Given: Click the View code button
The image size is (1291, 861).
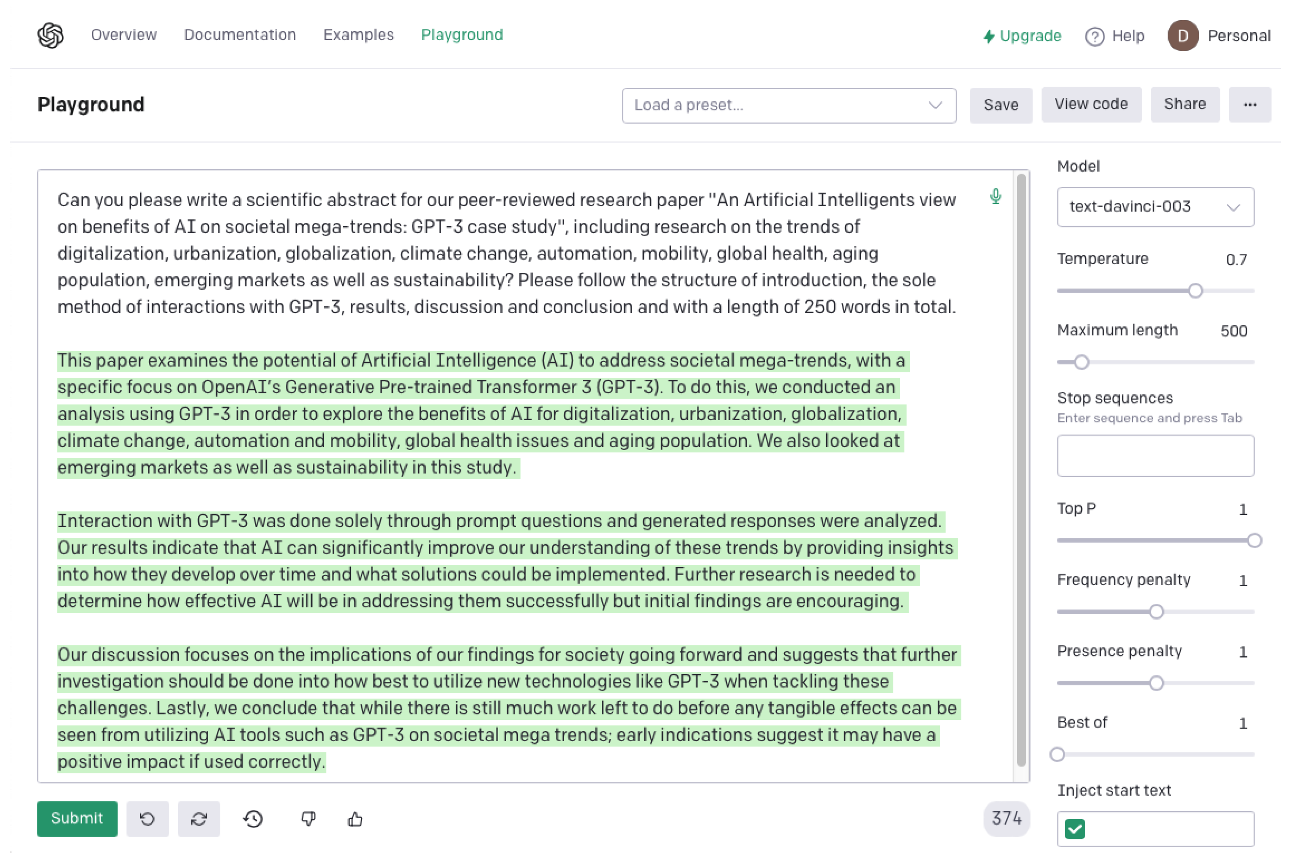Looking at the screenshot, I should point(1091,104).
